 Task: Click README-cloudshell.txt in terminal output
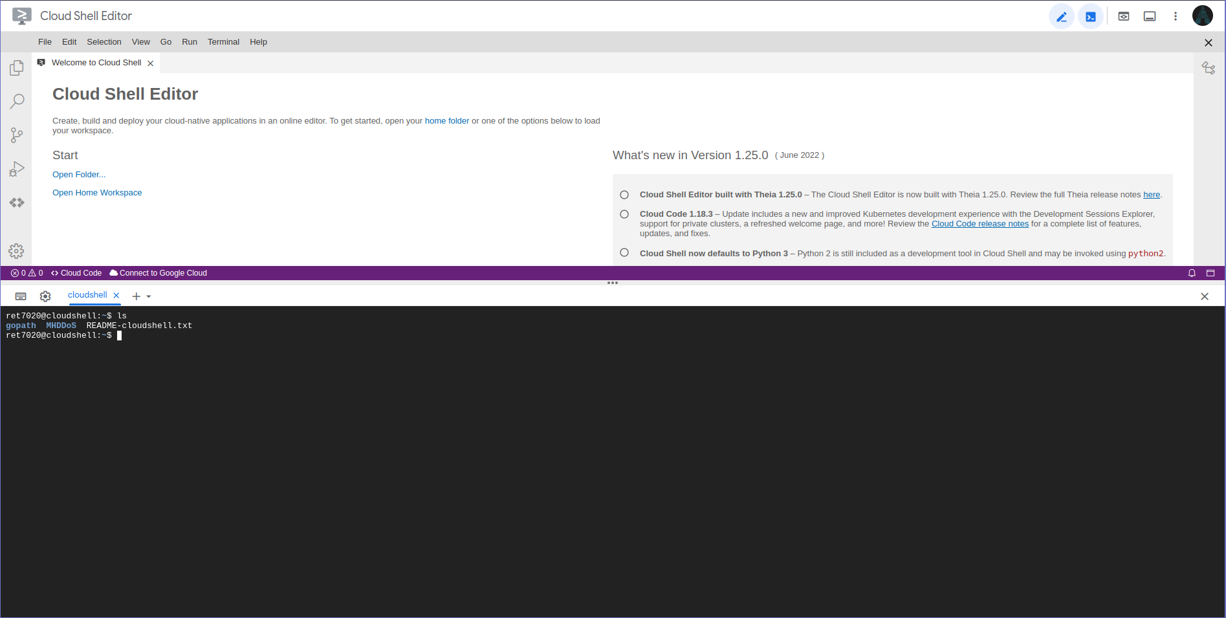pos(140,326)
